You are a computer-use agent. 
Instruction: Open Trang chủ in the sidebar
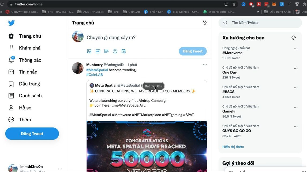pyautogui.click(x=25, y=36)
